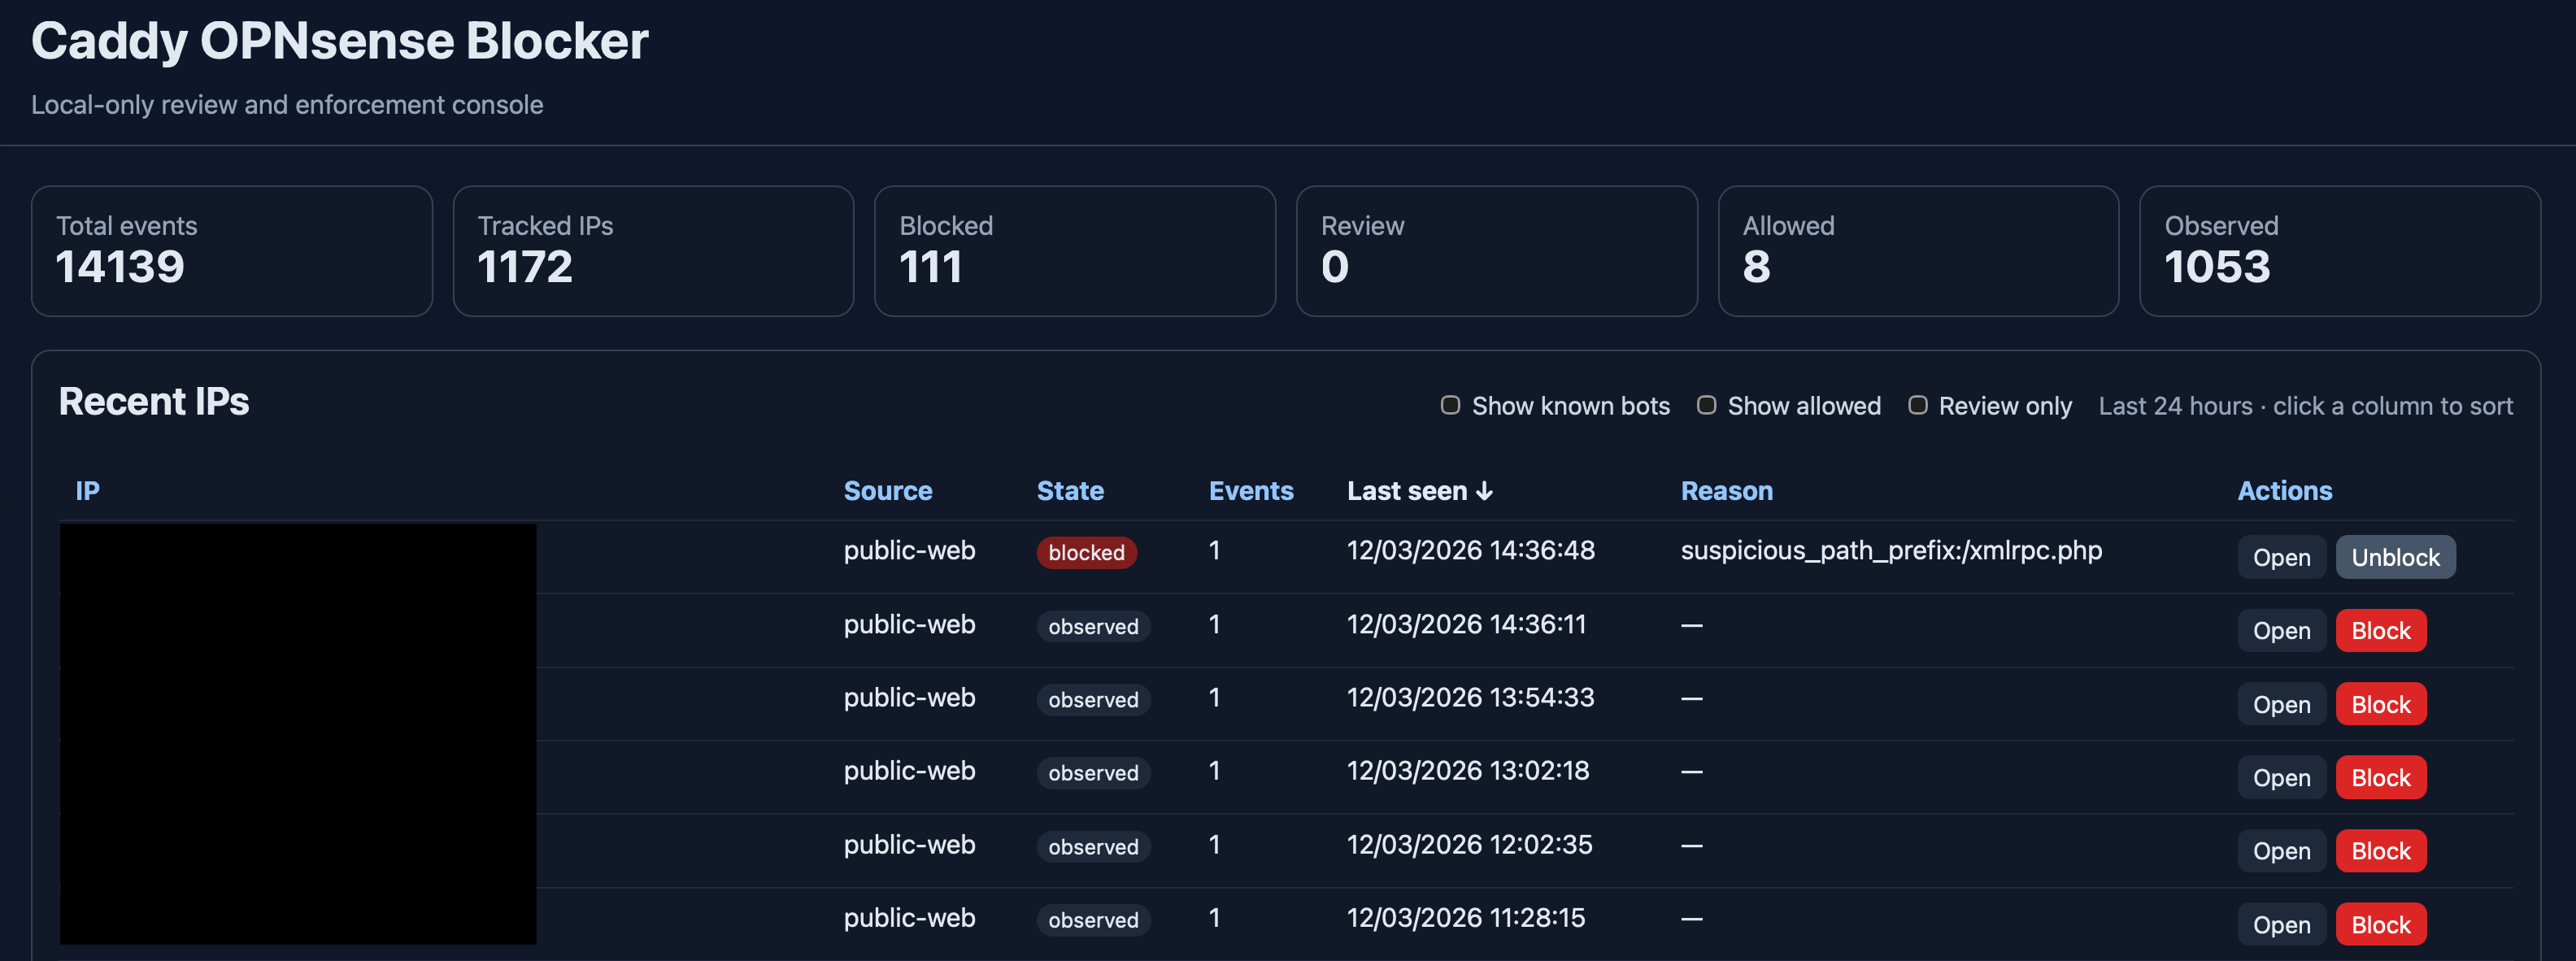Screen dimensions: 2576x961
Task: Toggle the Show allowed checkbox
Action: (x=1706, y=405)
